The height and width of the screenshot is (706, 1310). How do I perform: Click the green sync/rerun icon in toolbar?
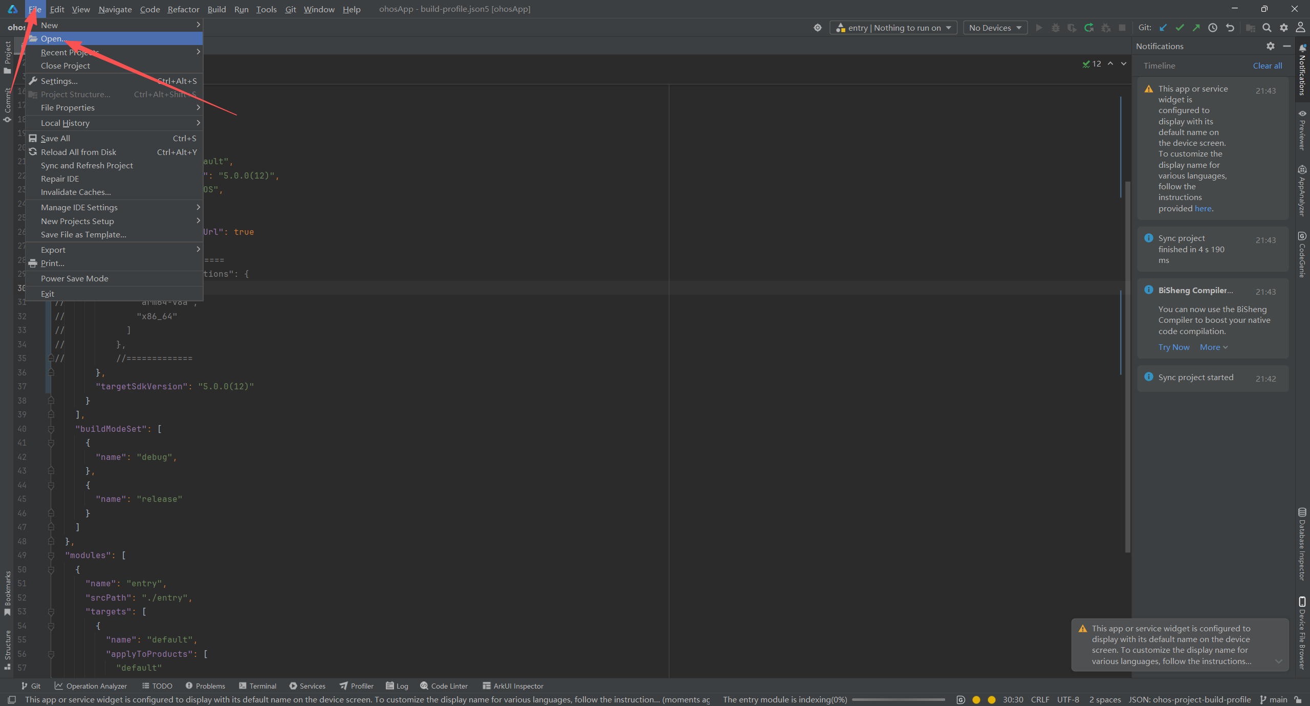pos(1089,28)
